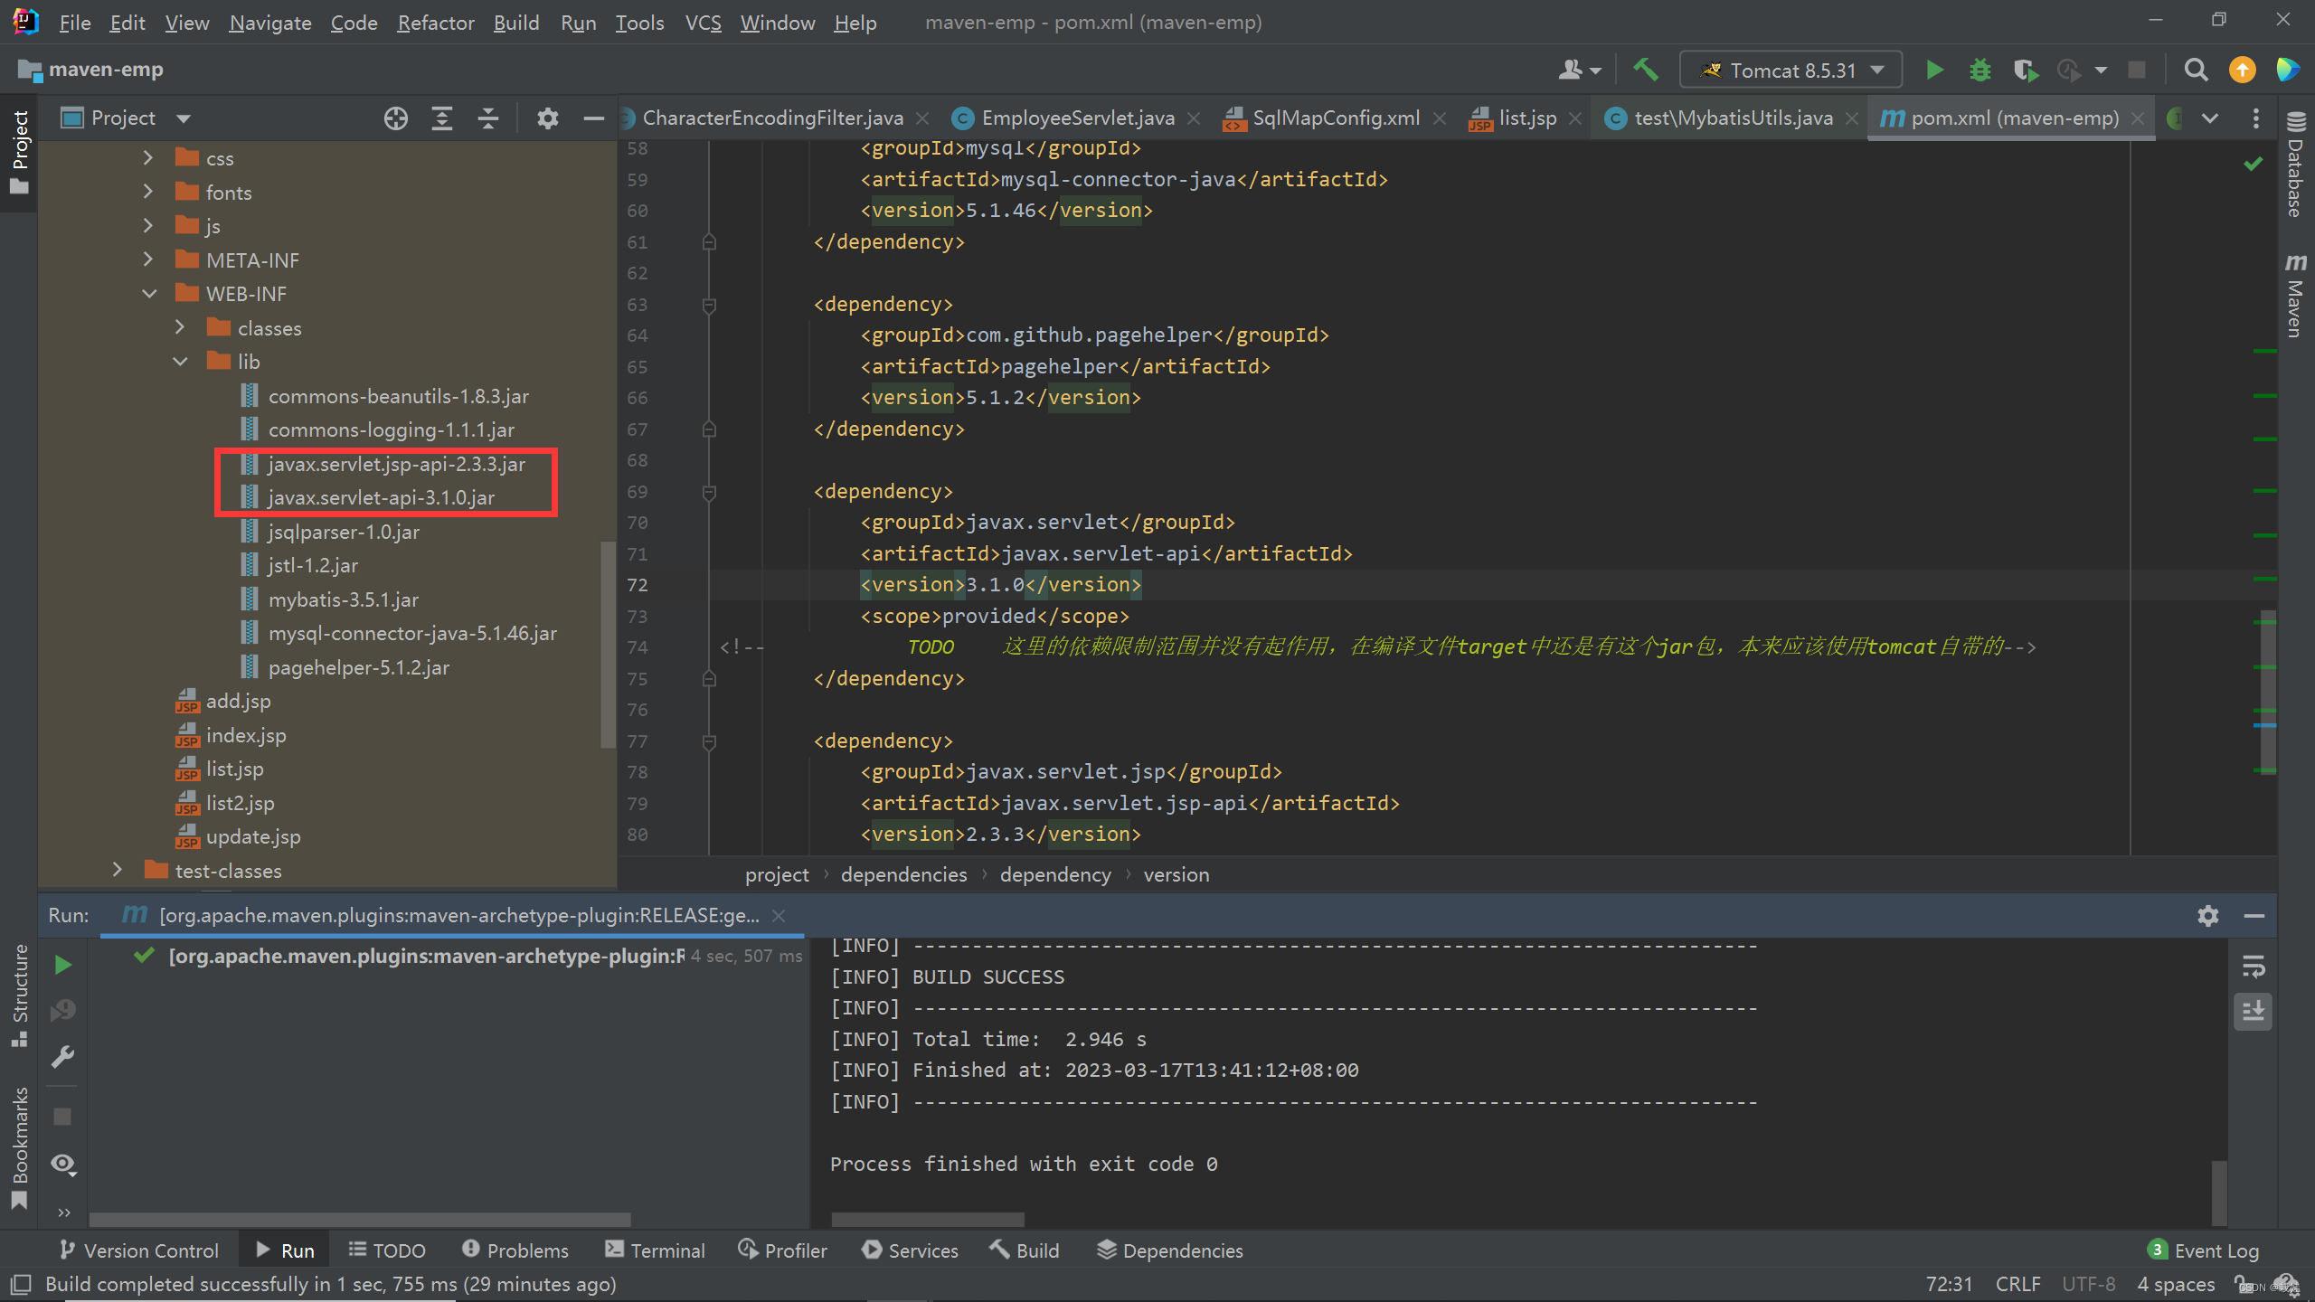
Task: Expand the classes folder
Action: click(180, 327)
